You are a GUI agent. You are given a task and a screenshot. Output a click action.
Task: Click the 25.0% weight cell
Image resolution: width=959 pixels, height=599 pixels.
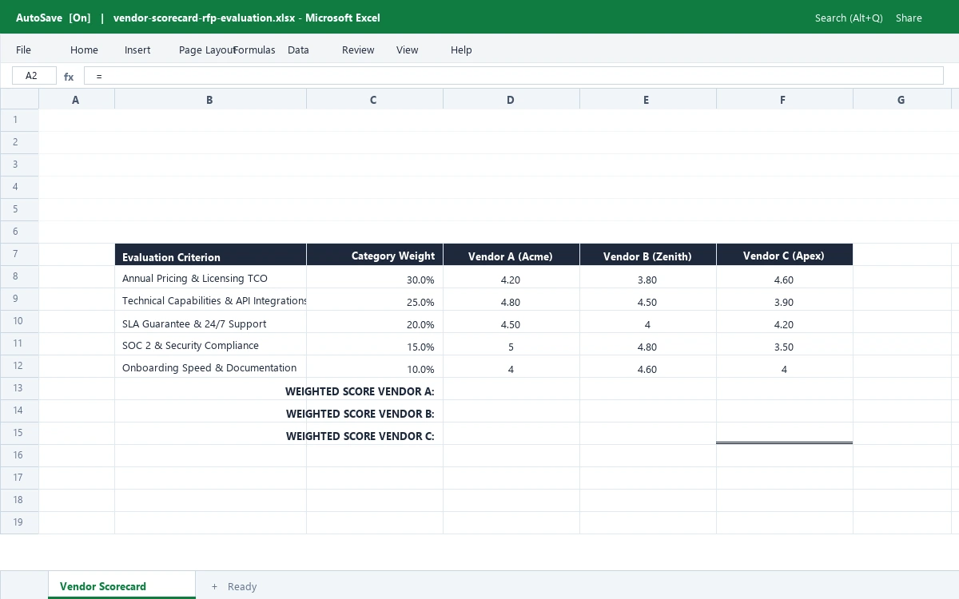point(375,299)
